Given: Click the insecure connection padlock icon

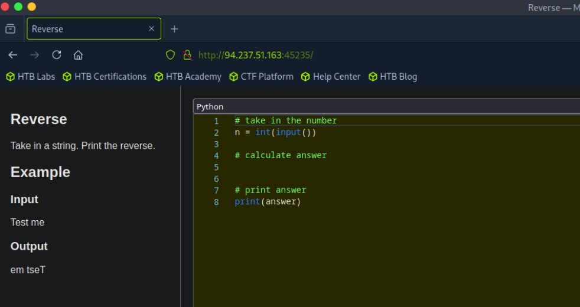Looking at the screenshot, I should [188, 55].
